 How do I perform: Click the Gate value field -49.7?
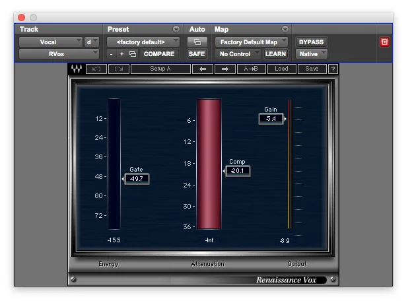pos(137,179)
